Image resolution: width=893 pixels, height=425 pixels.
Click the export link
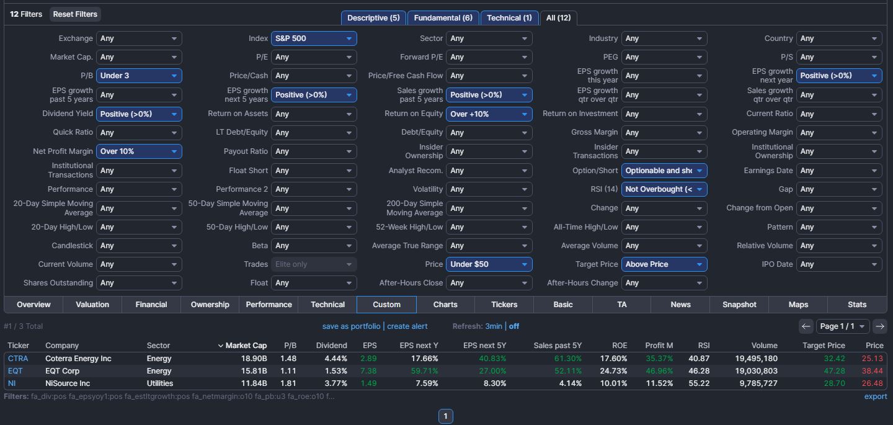pyautogui.click(x=876, y=396)
